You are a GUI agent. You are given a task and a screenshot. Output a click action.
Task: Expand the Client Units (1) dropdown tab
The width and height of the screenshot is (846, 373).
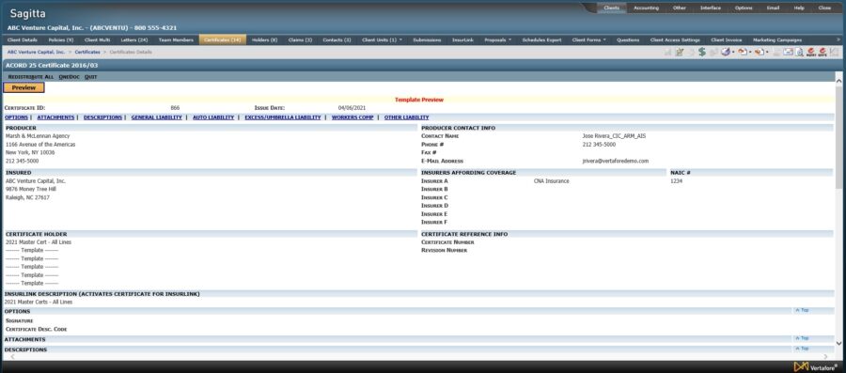point(382,39)
